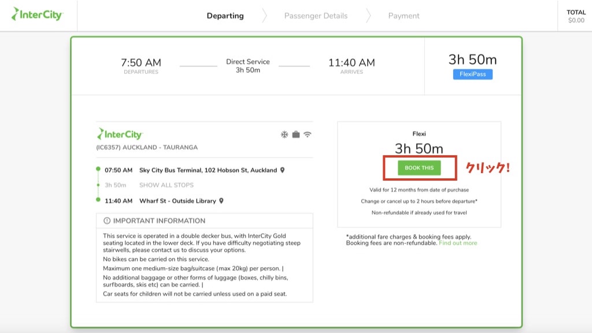Open map pin for Wharf St stop
Viewport: 592px width, 333px height.
point(221,201)
